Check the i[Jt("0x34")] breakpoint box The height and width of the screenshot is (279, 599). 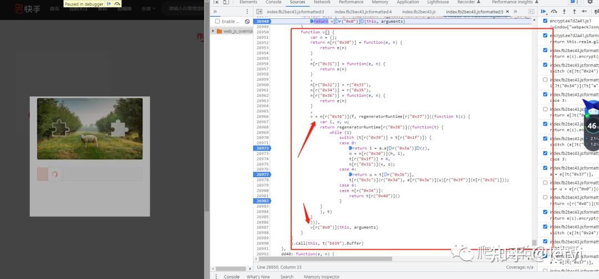[545, 80]
